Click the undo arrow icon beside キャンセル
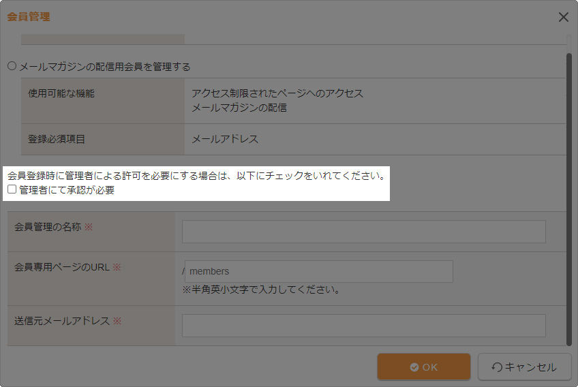The height and width of the screenshot is (387, 578). click(497, 367)
